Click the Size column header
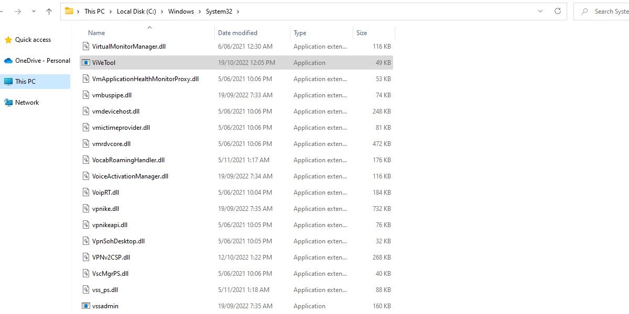Viewport: 629px width, 314px height. (362, 33)
